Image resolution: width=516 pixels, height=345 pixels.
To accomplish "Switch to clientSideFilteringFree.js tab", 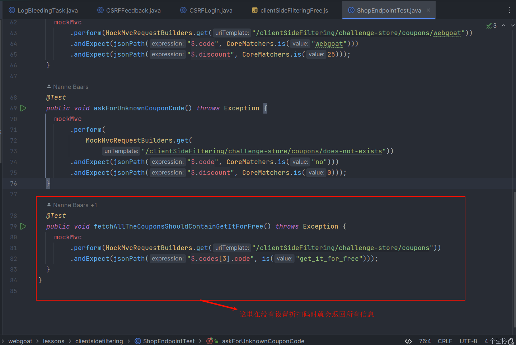I will (x=290, y=10).
